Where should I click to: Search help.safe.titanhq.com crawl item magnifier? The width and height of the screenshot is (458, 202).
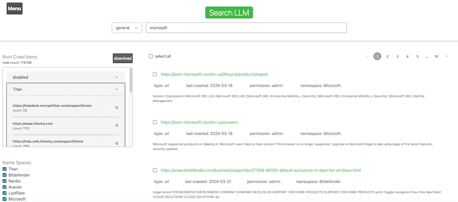point(117,144)
